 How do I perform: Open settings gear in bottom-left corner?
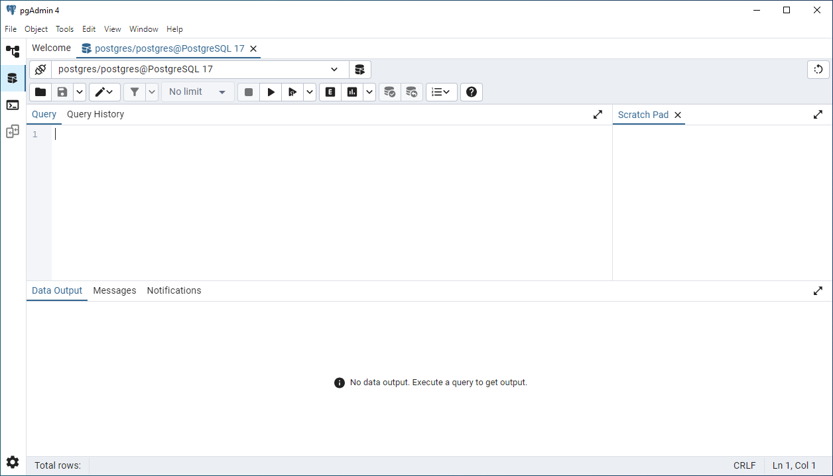(13, 462)
